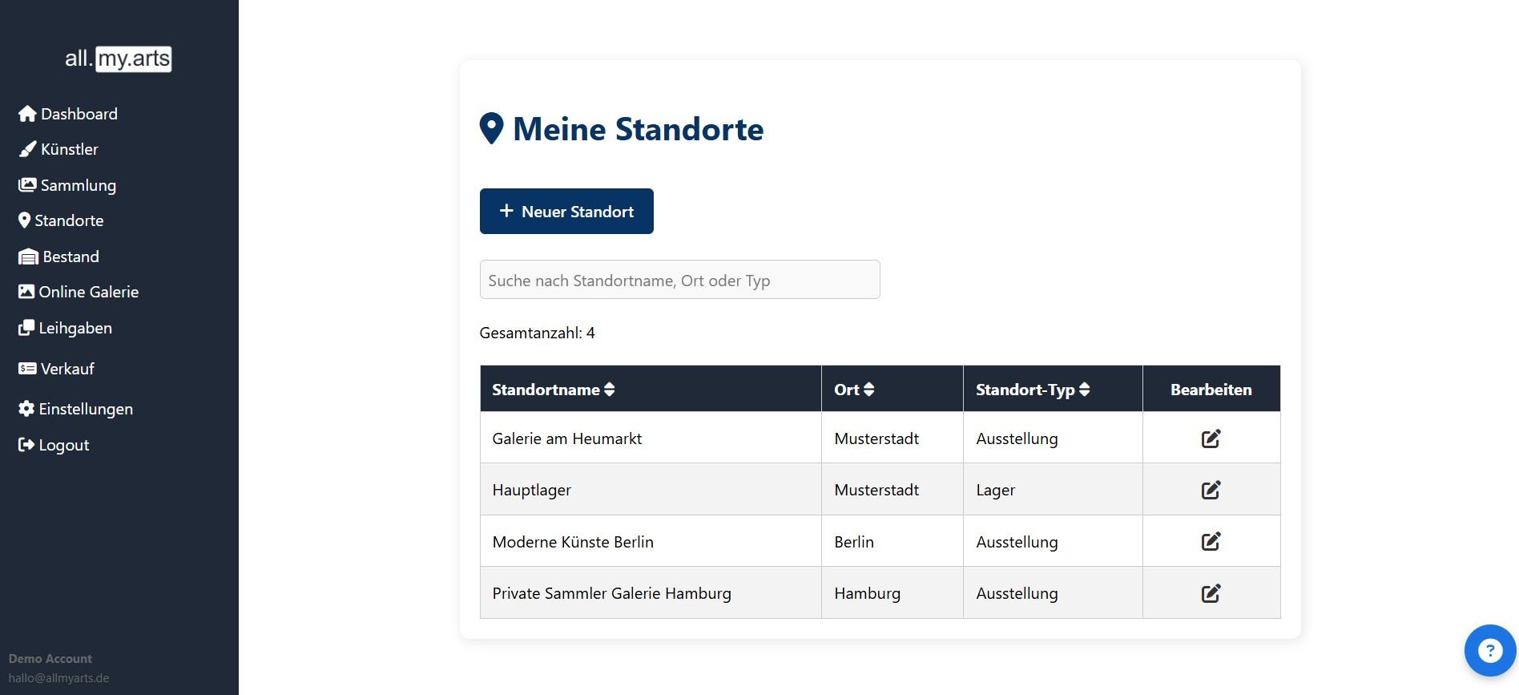Sort by Standort-Typ column arrows
The width and height of the screenshot is (1519, 695).
pyautogui.click(x=1084, y=390)
